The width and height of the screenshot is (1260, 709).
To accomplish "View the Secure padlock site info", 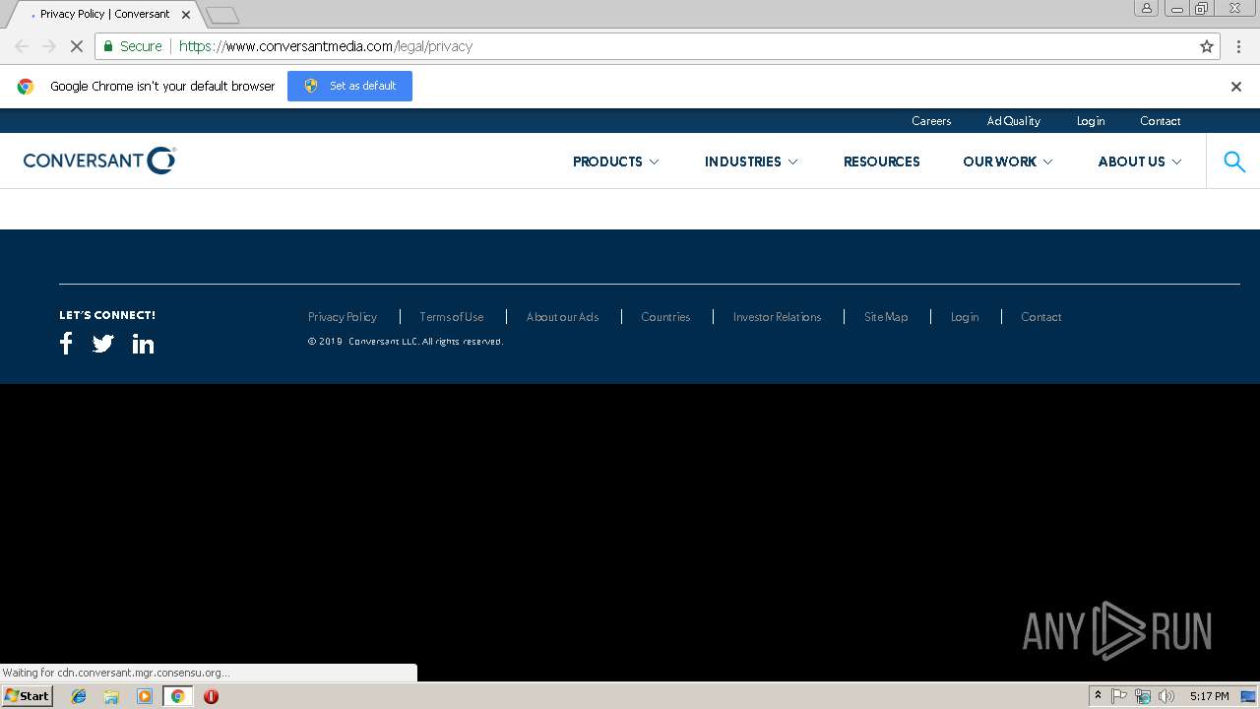I will pyautogui.click(x=133, y=46).
